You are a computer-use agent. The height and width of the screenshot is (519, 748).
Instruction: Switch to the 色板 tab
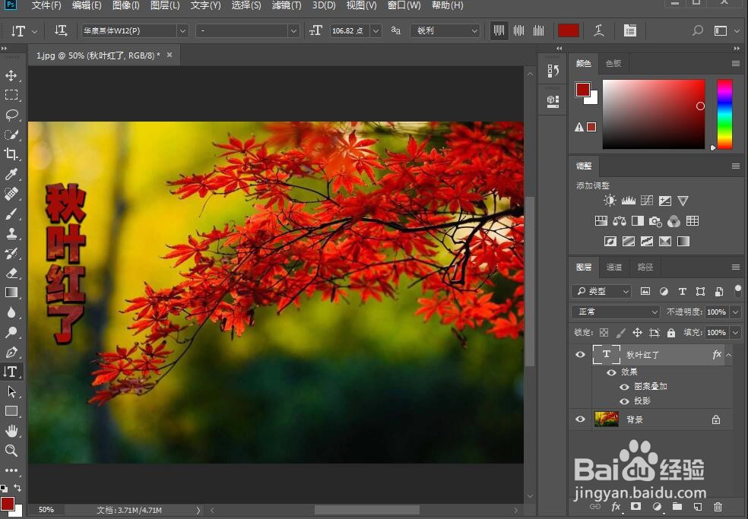613,63
